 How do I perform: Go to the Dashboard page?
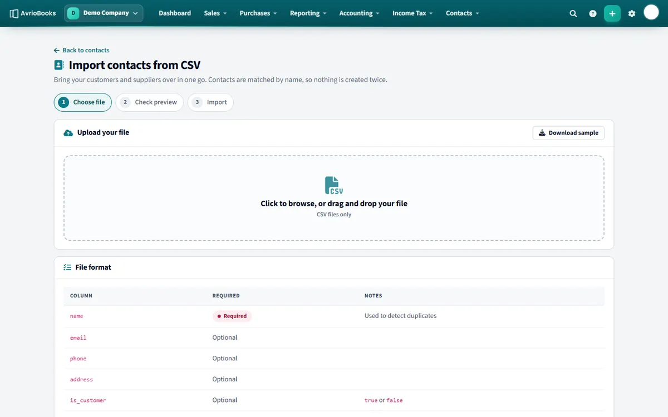coord(175,13)
